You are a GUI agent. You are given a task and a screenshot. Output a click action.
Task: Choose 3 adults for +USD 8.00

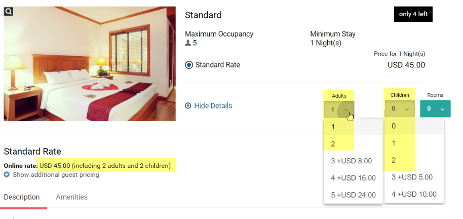(352, 161)
